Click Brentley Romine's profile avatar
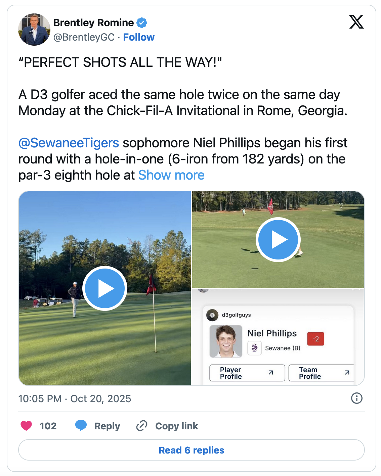Viewport: 381px width, 476px height. click(34, 30)
